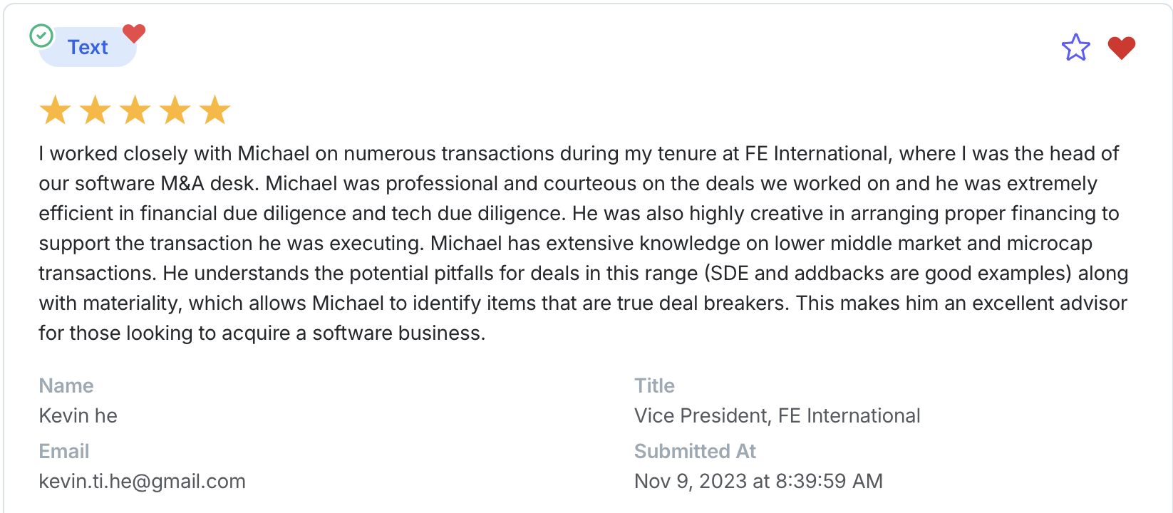This screenshot has height=513, width=1173.
Task: Click the small heart on Text badge
Action: click(x=134, y=33)
